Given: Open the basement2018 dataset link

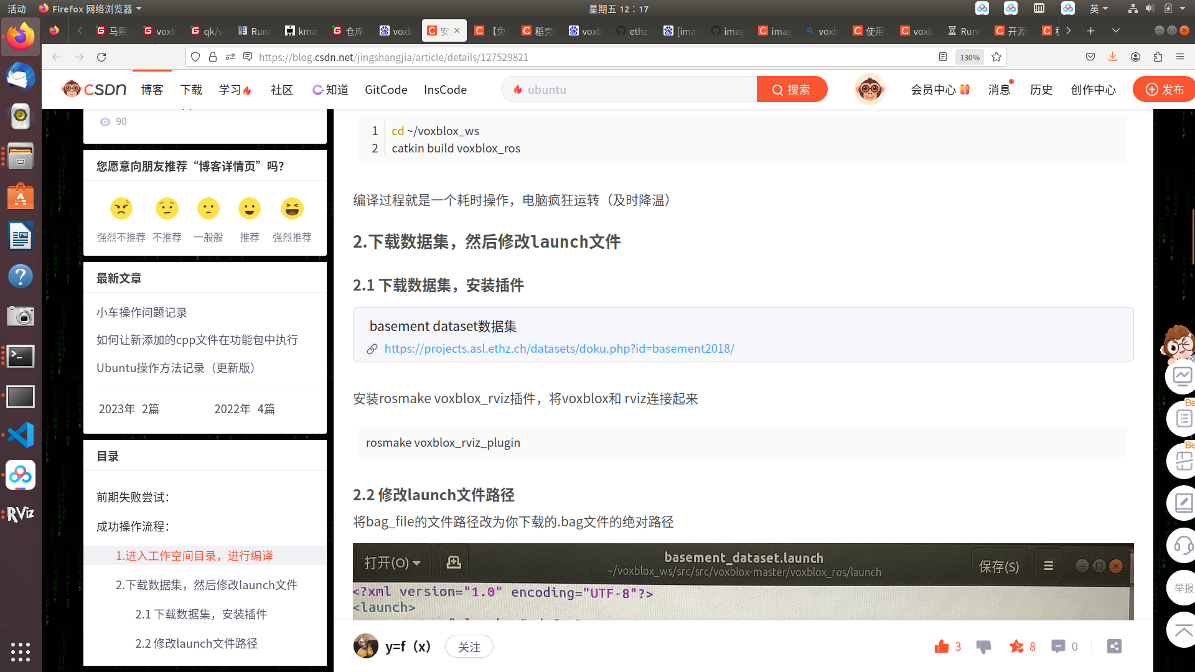Looking at the screenshot, I should [559, 348].
